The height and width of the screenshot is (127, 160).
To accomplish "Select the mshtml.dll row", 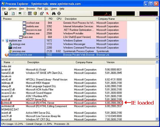I will (x=62, y=103).
